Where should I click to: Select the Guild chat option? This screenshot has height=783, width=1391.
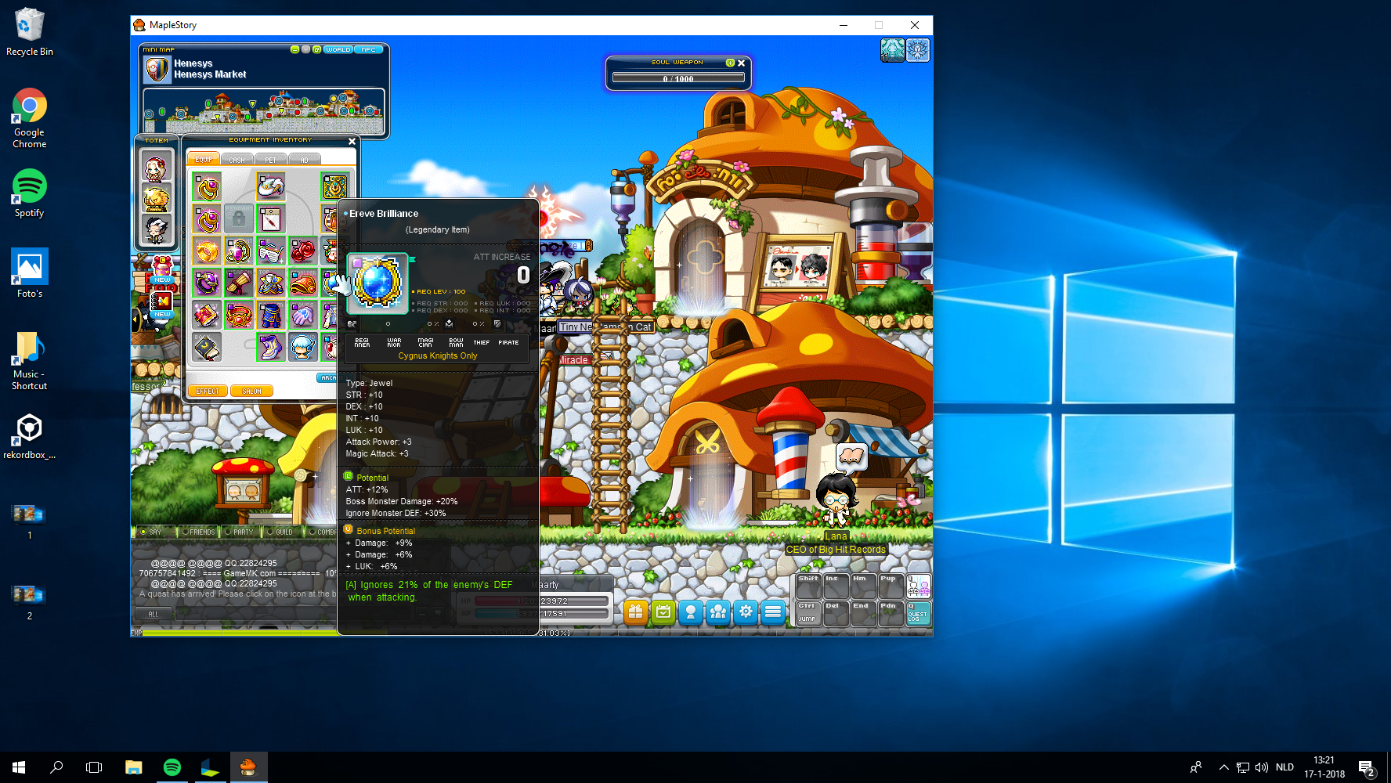point(280,532)
